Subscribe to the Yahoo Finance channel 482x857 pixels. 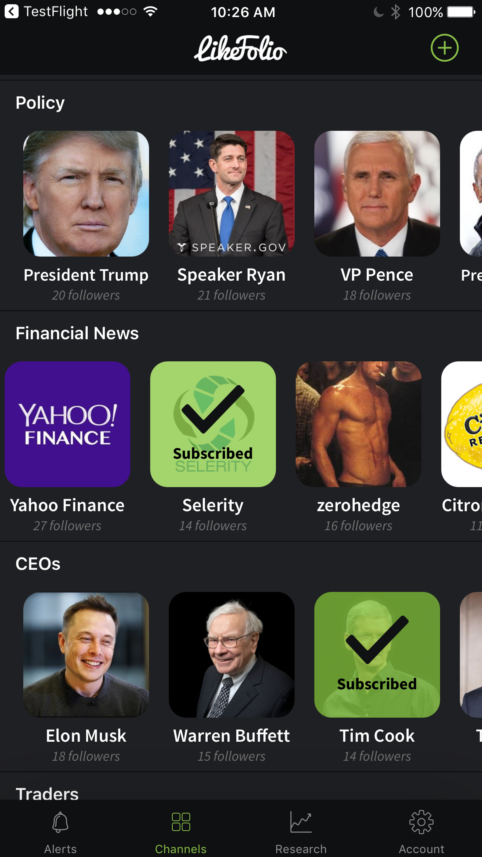[68, 424]
